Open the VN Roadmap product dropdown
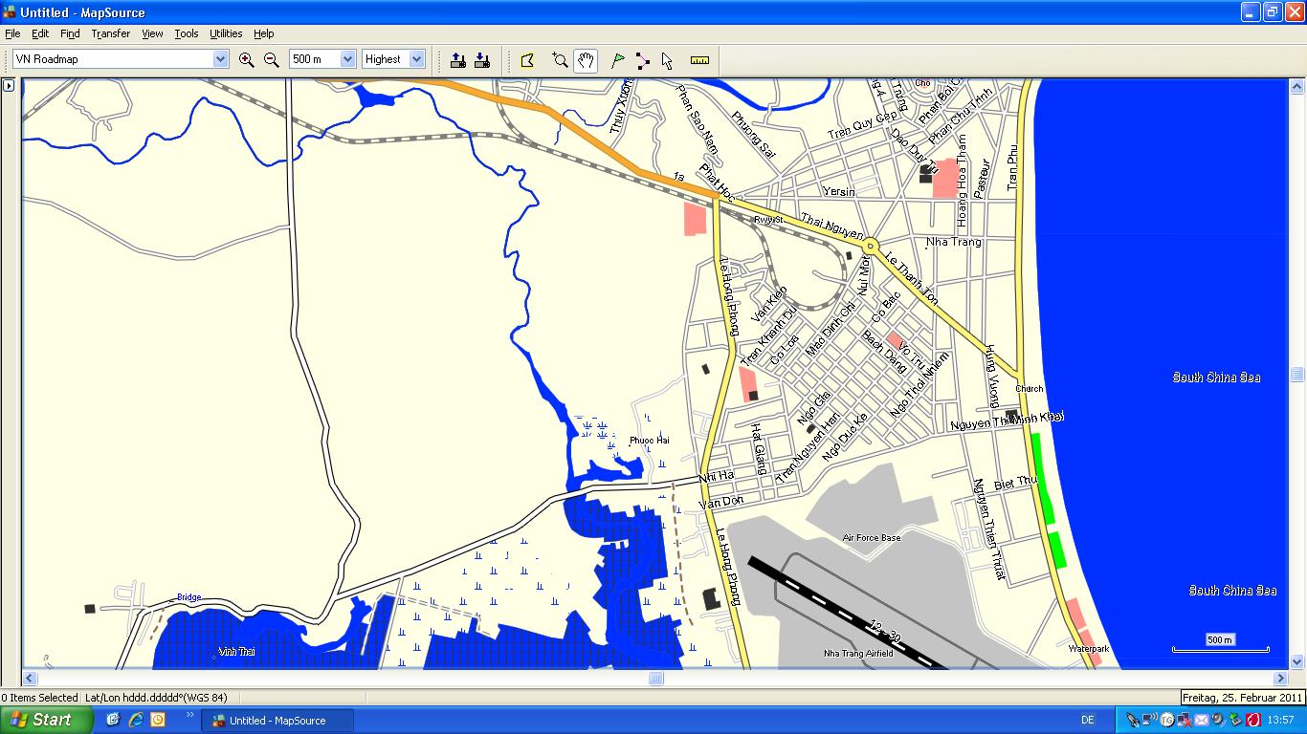1307x734 pixels. point(221,59)
